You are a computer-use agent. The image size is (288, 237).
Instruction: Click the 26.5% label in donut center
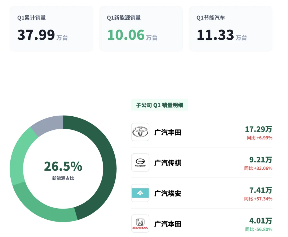(63, 166)
